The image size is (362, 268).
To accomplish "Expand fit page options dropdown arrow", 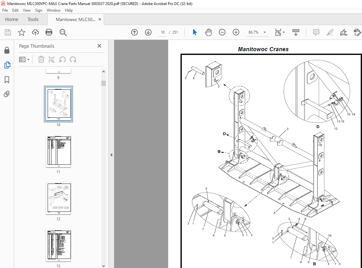I will tap(284, 32).
